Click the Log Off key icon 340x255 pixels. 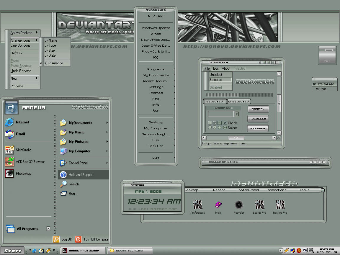coord(56,239)
